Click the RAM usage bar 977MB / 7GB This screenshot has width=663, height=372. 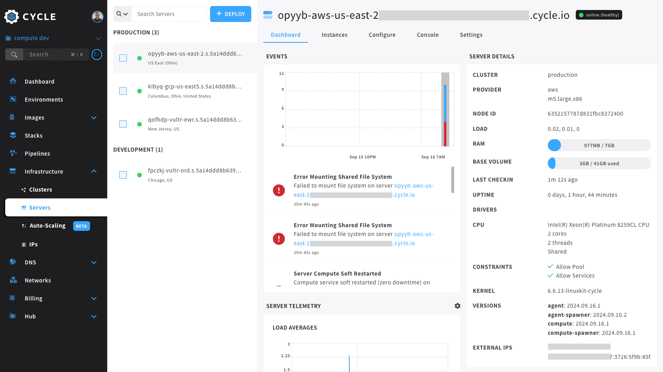click(x=599, y=145)
